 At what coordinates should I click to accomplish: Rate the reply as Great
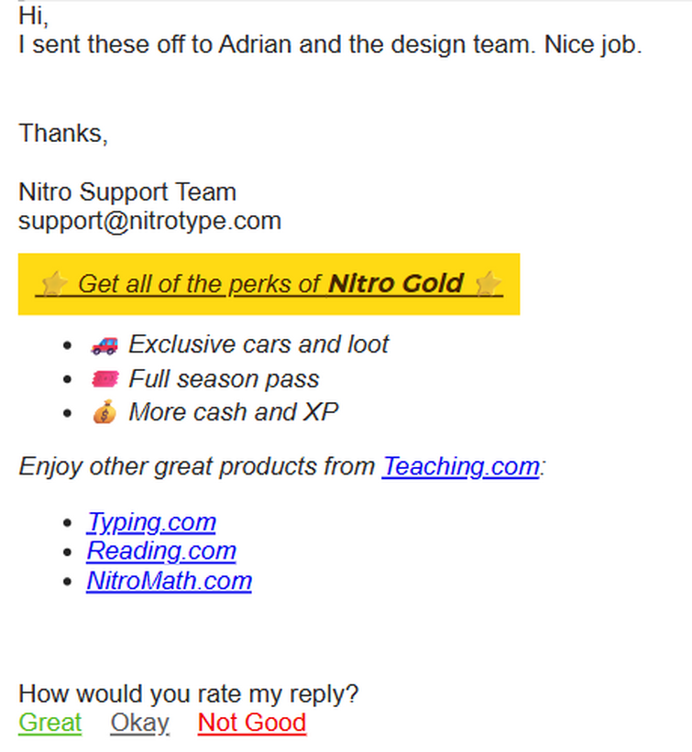[49, 723]
